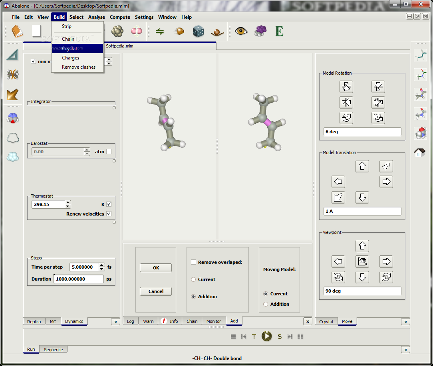Viewport: 433px width, 366px height.
Task: Select the wireframe lines display icon
Action: click(420, 55)
